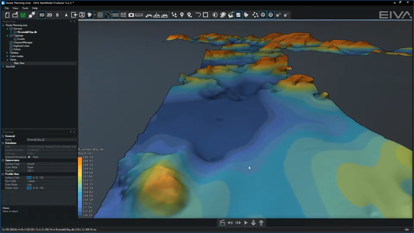
Task: Open the Tools menu
Action: 25,8
